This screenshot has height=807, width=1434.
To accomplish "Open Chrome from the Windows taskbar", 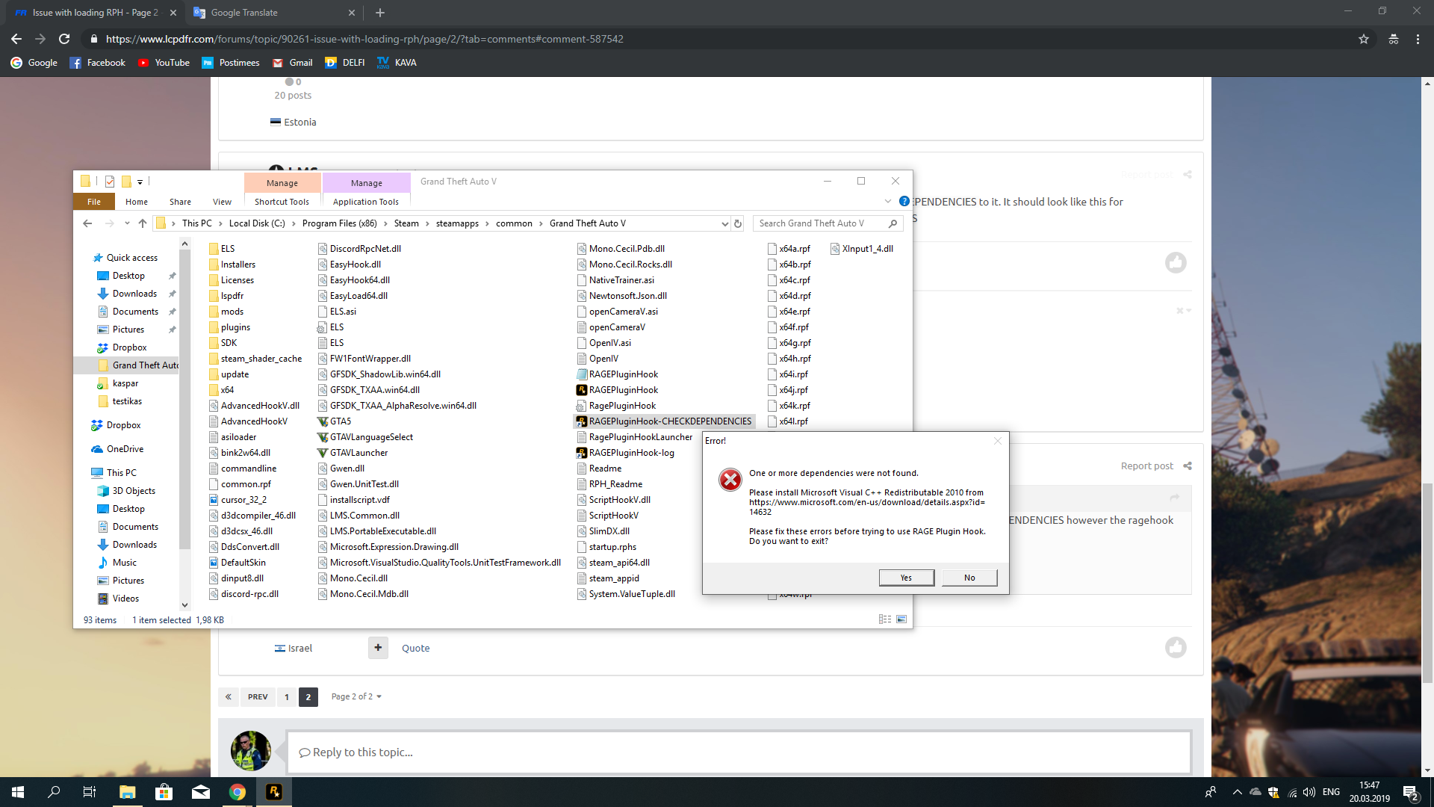I will pos(238,792).
